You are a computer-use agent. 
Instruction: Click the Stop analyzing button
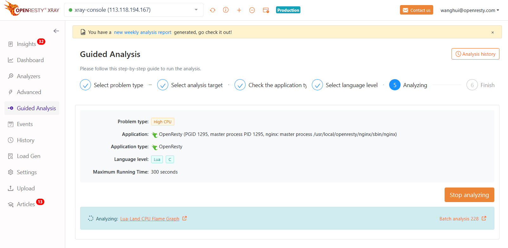(x=469, y=195)
